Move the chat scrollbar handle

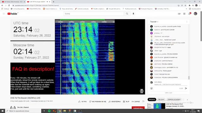point(189,78)
